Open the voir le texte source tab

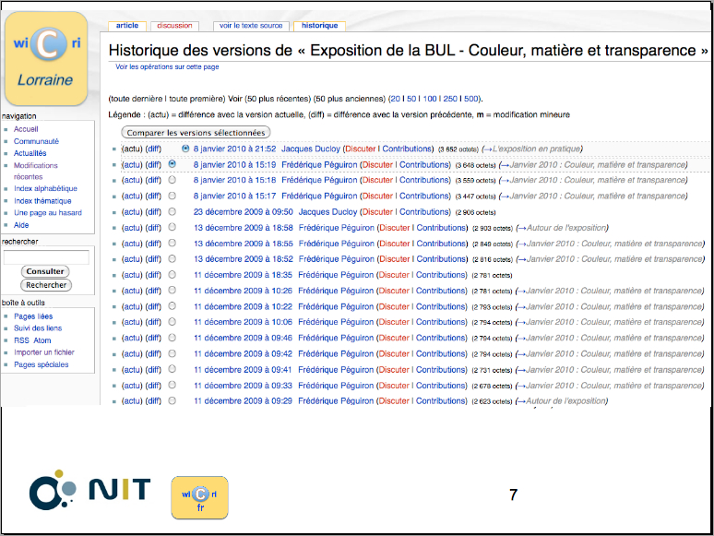[251, 26]
